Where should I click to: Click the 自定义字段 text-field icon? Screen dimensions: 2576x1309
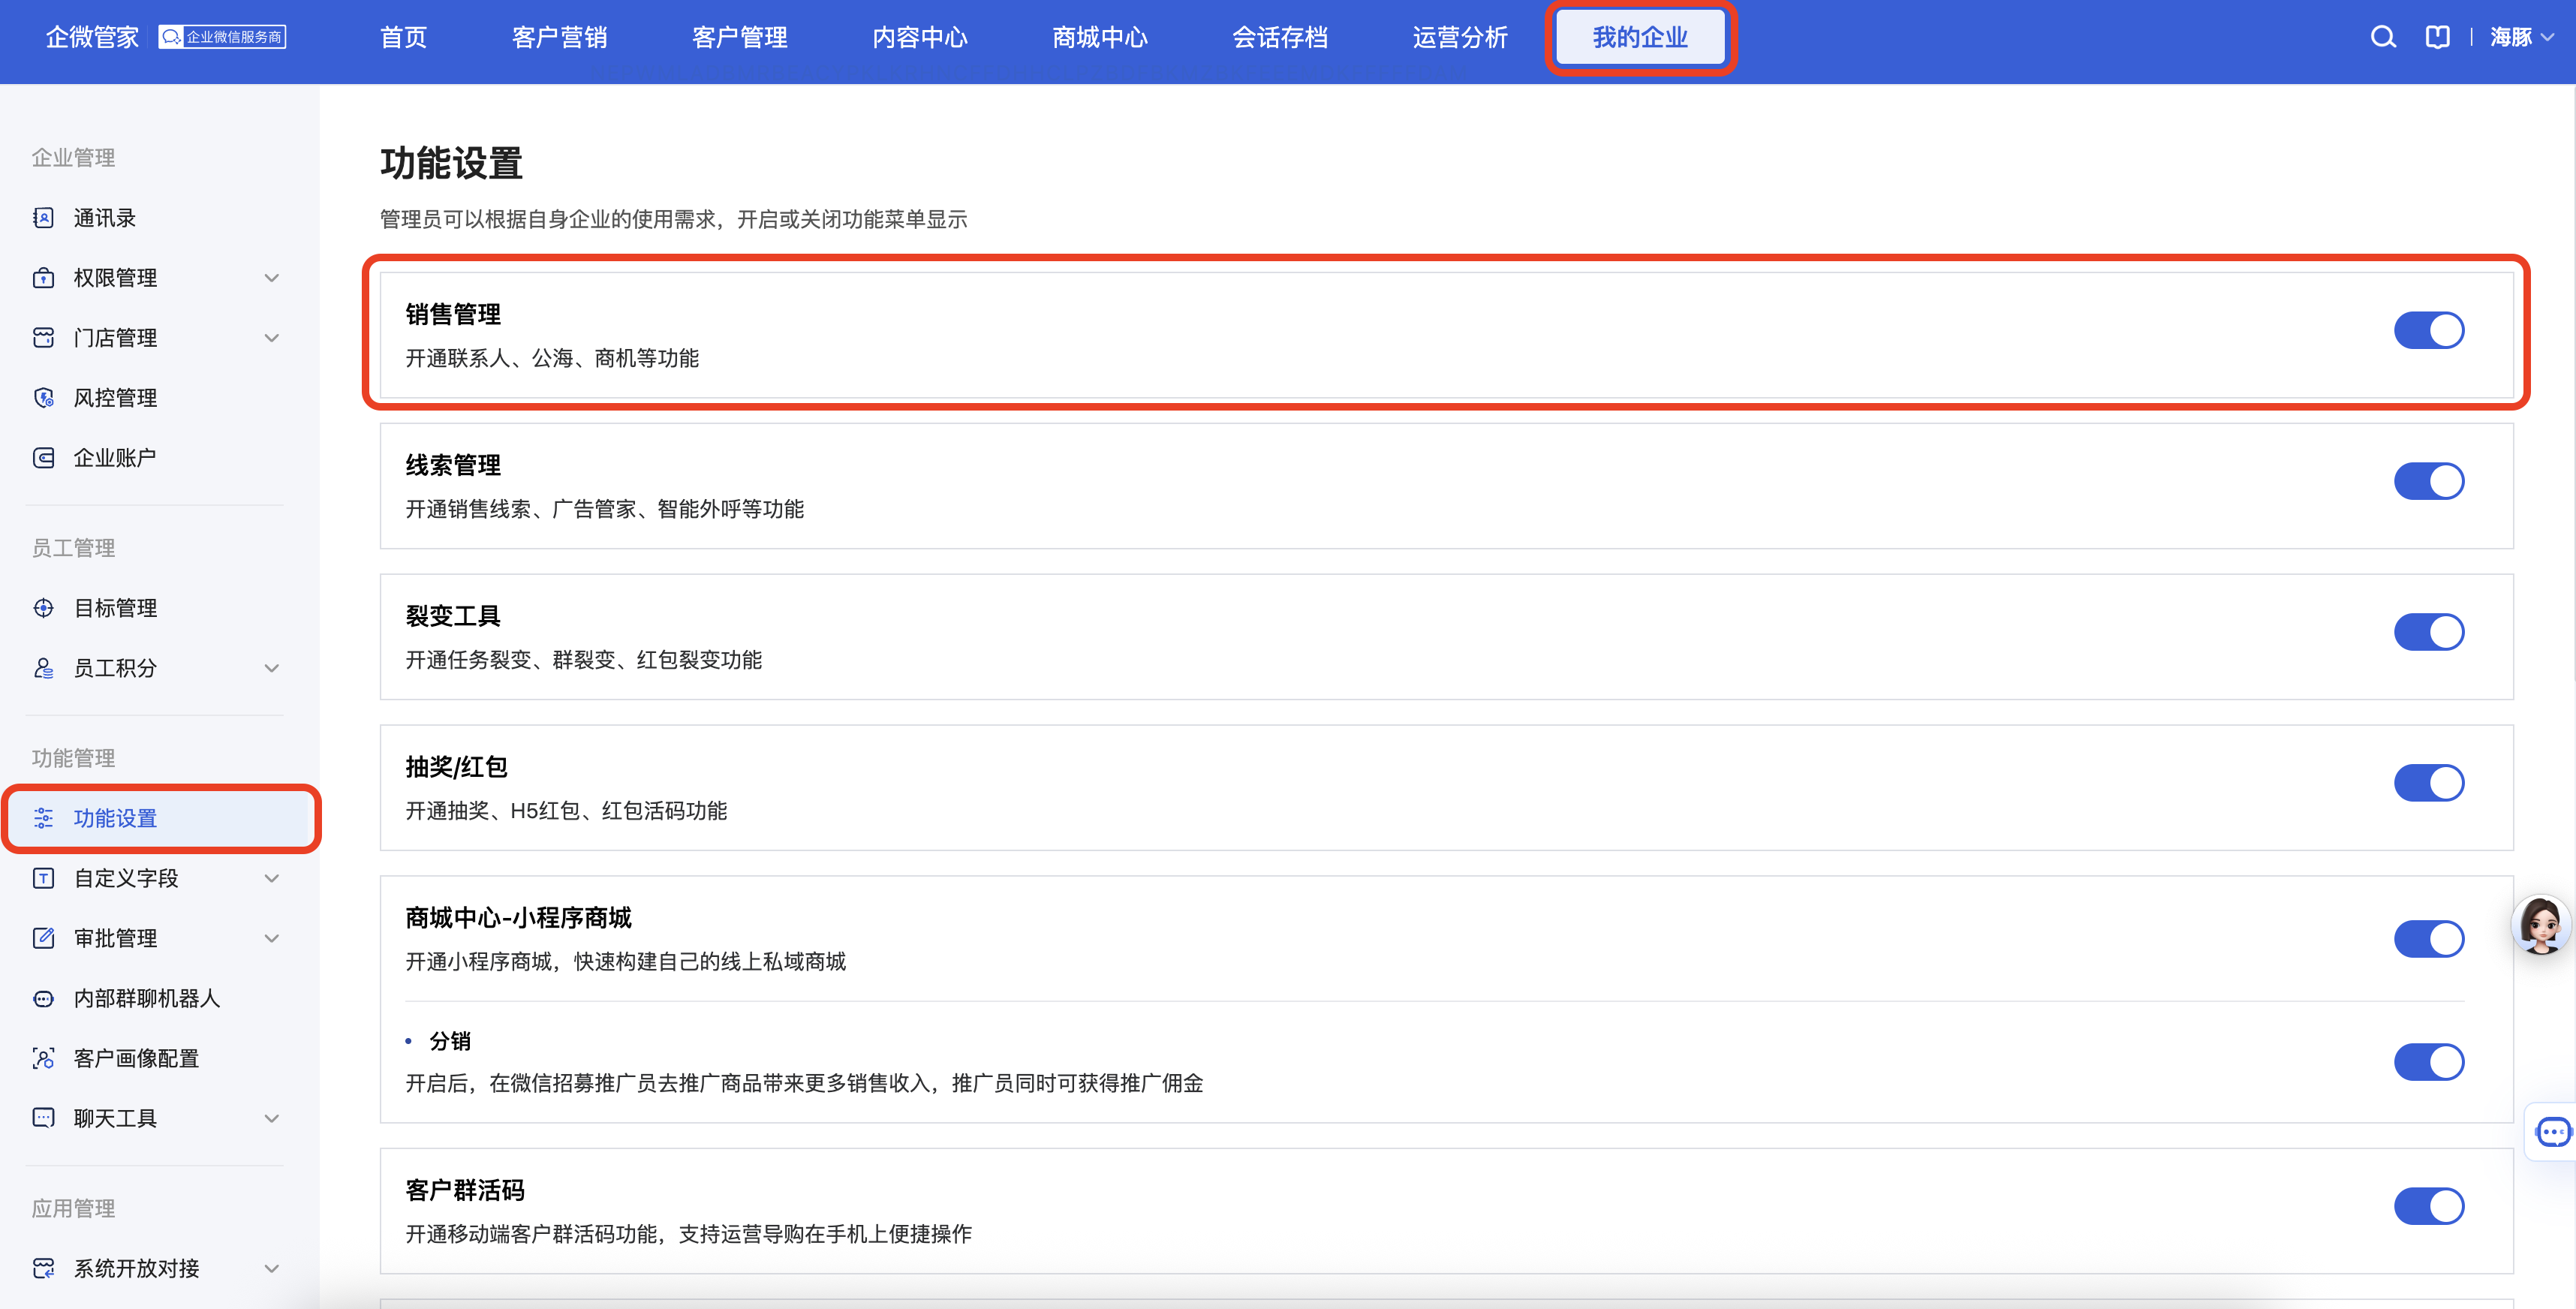tap(43, 878)
